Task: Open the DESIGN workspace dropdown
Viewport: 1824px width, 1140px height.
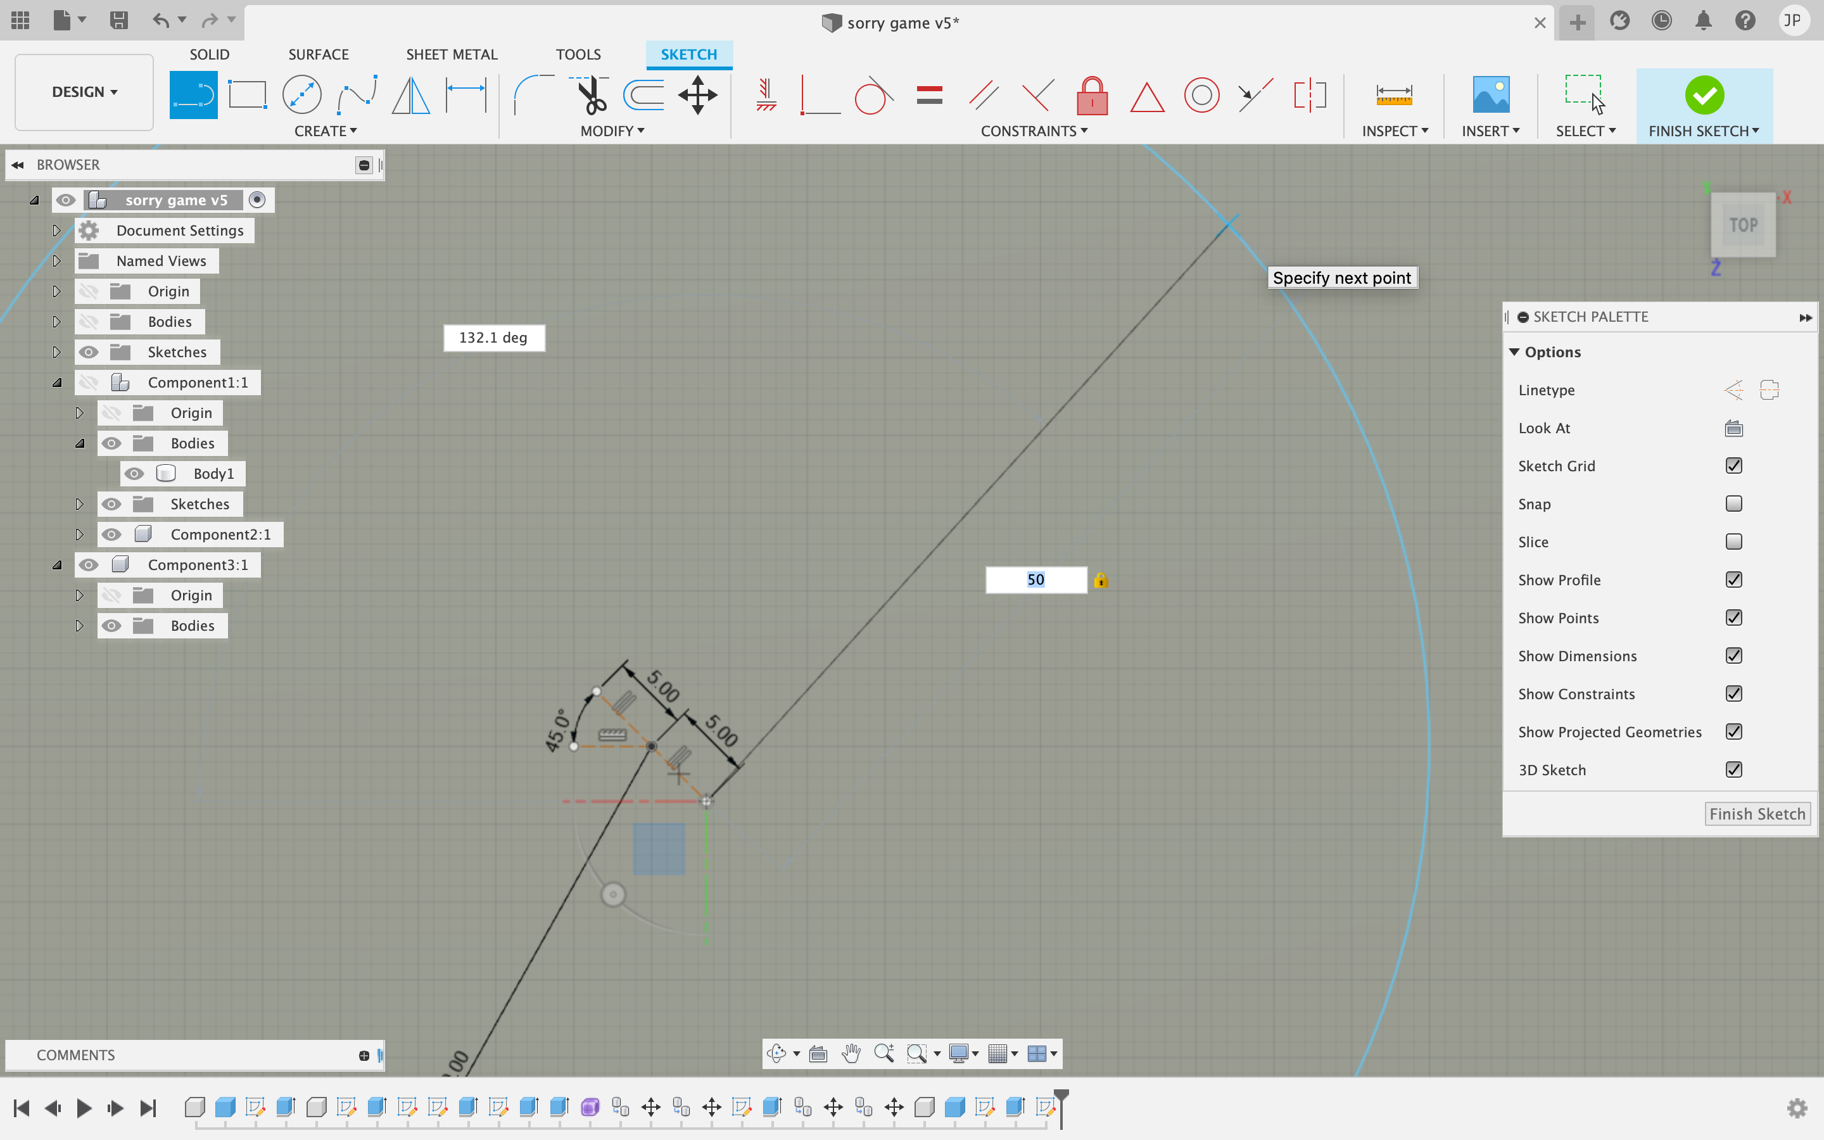Action: click(x=84, y=92)
